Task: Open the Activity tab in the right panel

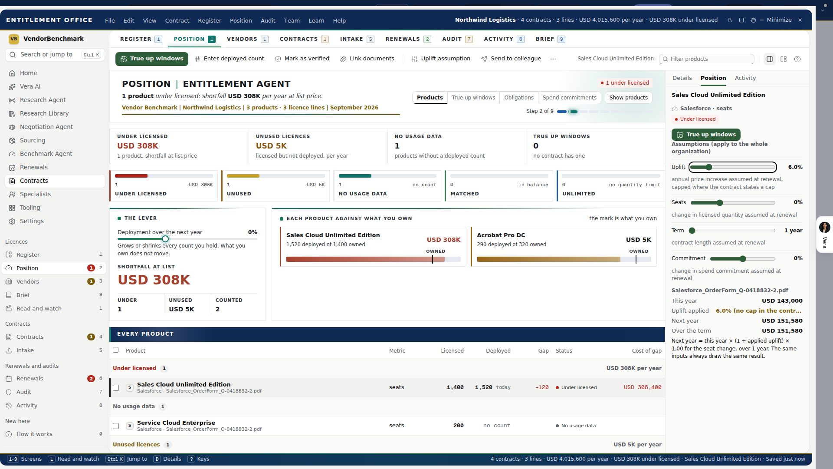Action: tap(745, 78)
